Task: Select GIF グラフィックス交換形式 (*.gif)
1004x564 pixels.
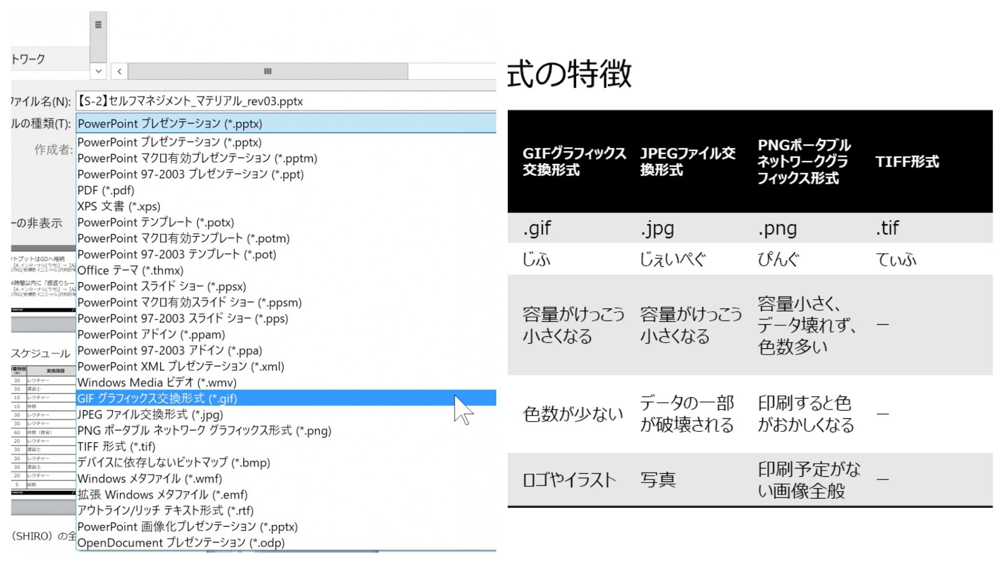Action: (x=286, y=398)
